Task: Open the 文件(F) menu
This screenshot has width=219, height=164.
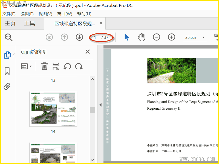Action: coord(9,14)
